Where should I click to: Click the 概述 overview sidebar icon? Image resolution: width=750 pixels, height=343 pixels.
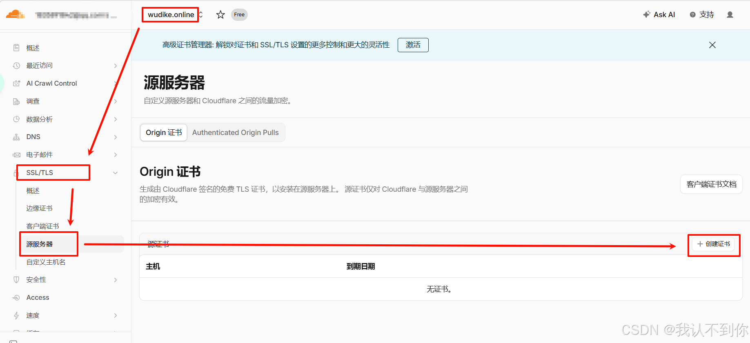[16, 48]
